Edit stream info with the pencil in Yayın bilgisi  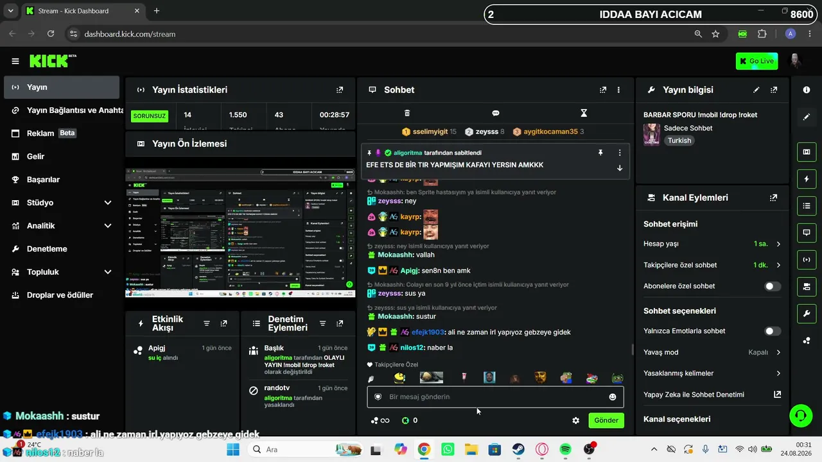756,90
